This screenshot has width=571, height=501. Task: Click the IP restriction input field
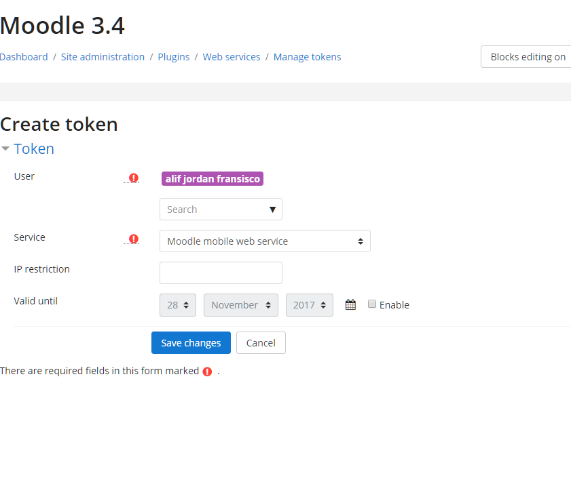click(221, 273)
